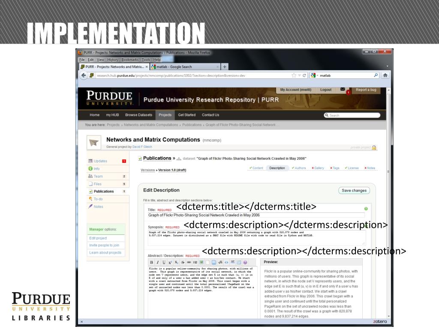This screenshot has width=439, height=329.
Task: Open the View menu
Action: pos(100,60)
